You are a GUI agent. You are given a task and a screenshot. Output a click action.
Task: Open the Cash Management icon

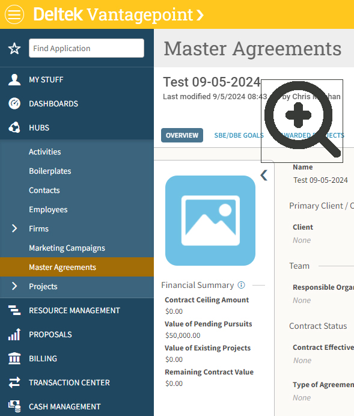point(14,406)
